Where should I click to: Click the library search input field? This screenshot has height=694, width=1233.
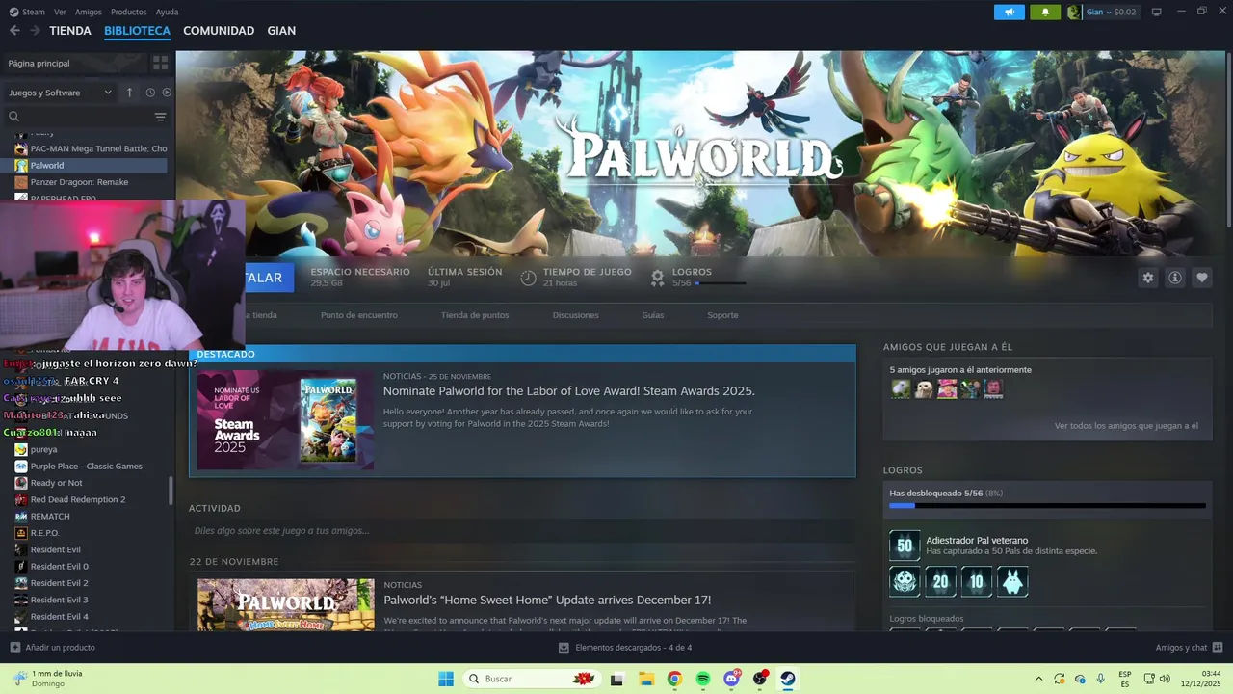pos(87,117)
